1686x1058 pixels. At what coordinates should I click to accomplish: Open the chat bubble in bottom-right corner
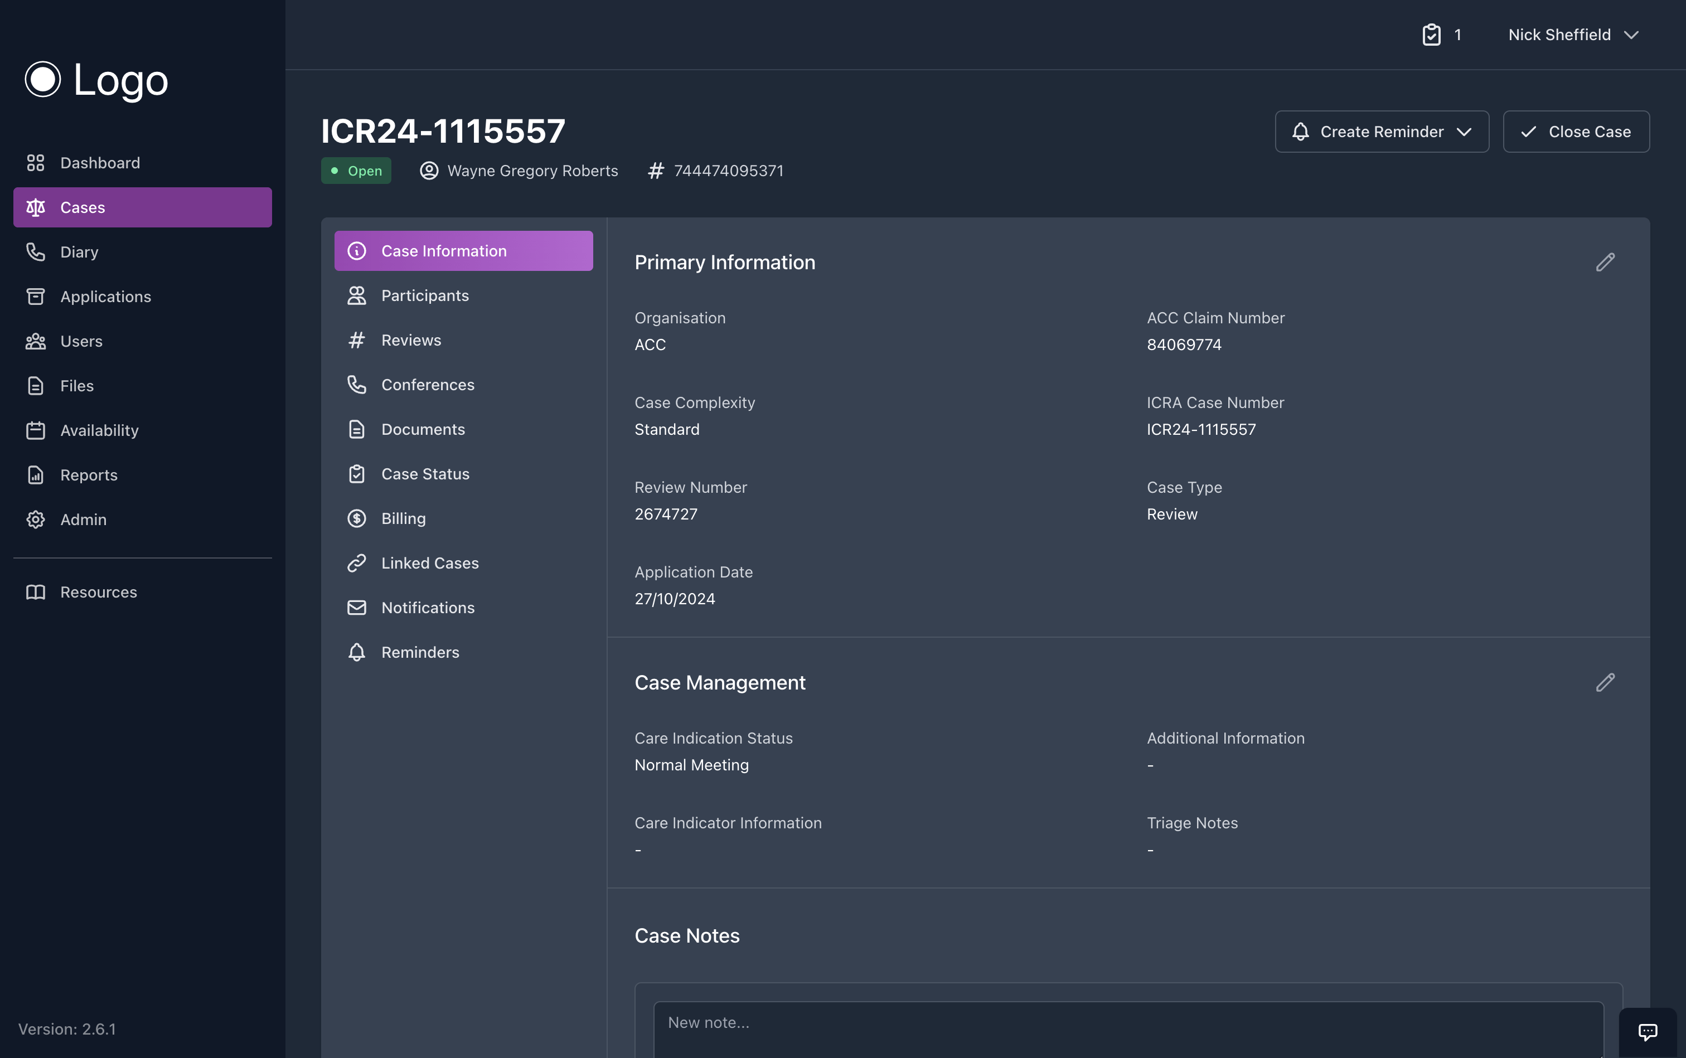click(1648, 1031)
